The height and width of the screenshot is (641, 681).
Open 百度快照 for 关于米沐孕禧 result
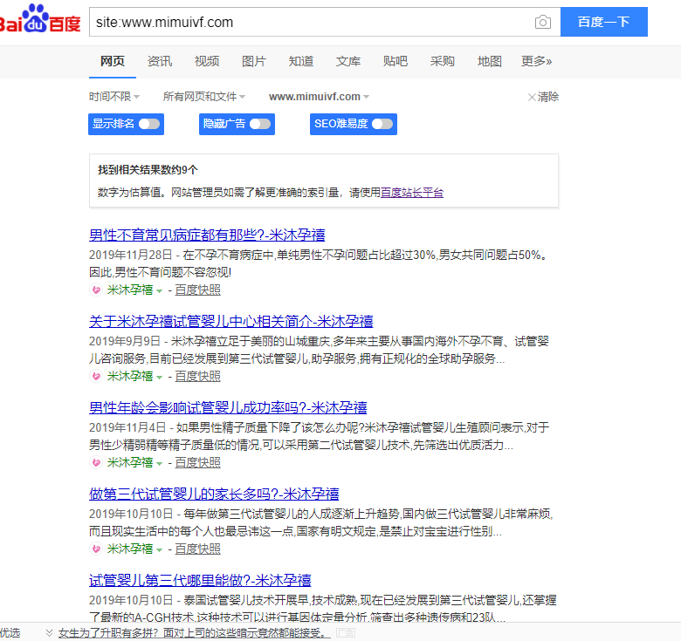coord(197,376)
